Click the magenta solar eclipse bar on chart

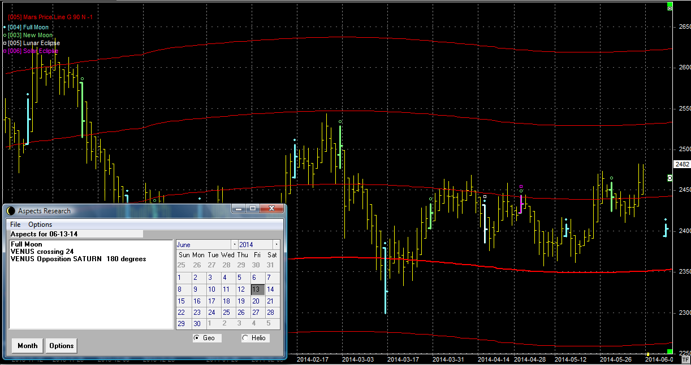click(521, 203)
